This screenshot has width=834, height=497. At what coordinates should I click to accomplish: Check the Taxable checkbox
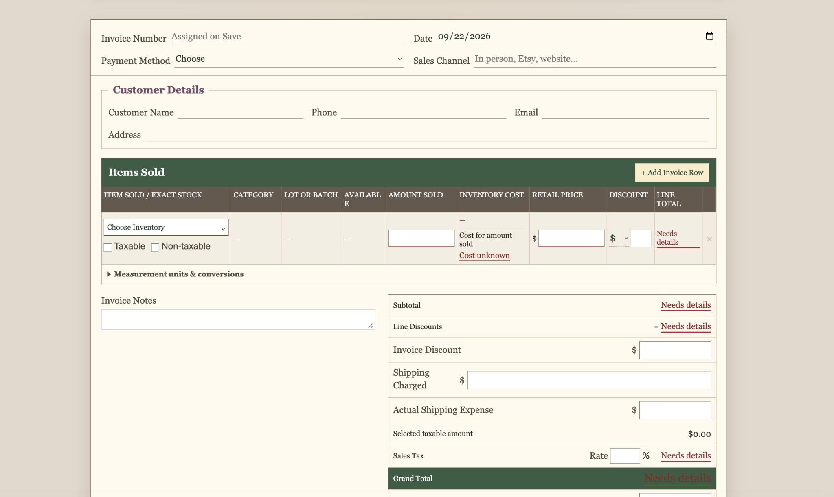(108, 247)
